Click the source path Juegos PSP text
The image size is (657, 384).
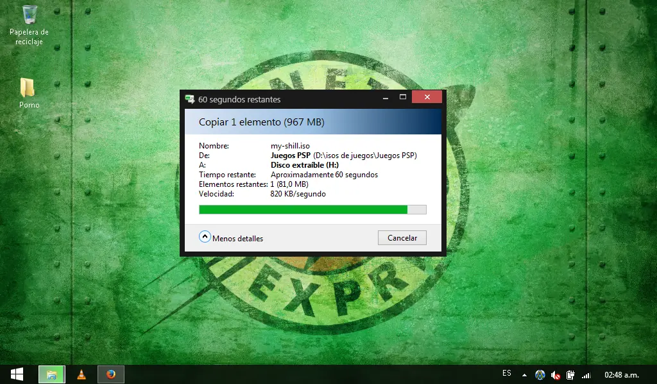tap(344, 156)
